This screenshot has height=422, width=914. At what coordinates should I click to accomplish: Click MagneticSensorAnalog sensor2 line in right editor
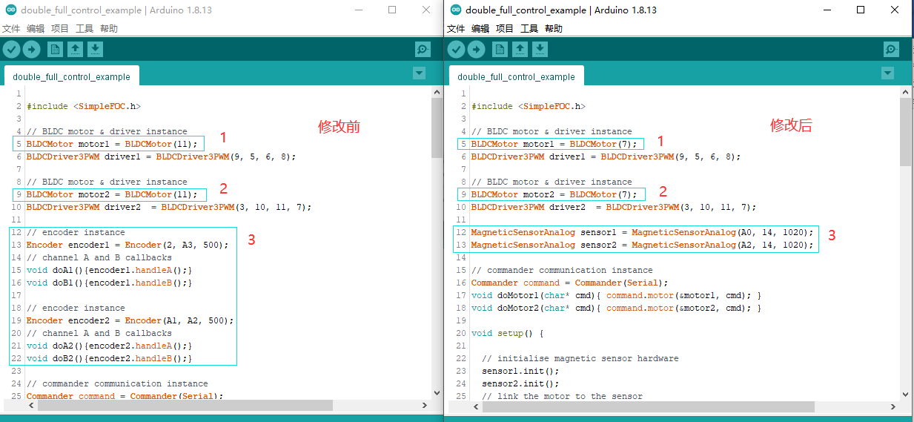coord(642,245)
